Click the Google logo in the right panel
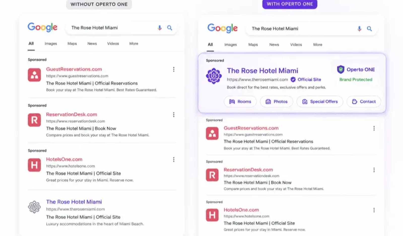The height and width of the screenshot is (236, 403). [x=222, y=28]
